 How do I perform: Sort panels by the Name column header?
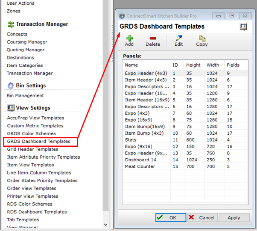pyautogui.click(x=145, y=65)
